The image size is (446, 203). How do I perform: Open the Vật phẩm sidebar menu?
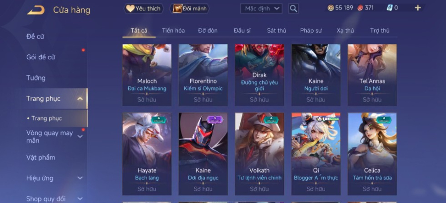click(x=41, y=158)
